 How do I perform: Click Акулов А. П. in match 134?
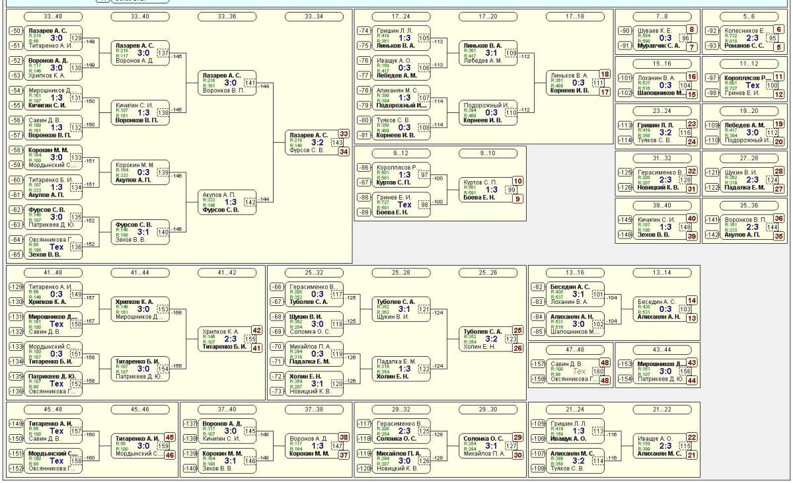[46, 195]
